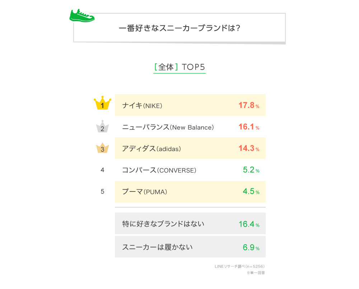Screen dimensions: 359x289
Task: Click the 特に好きなブランドはない row
Action: coord(163,224)
